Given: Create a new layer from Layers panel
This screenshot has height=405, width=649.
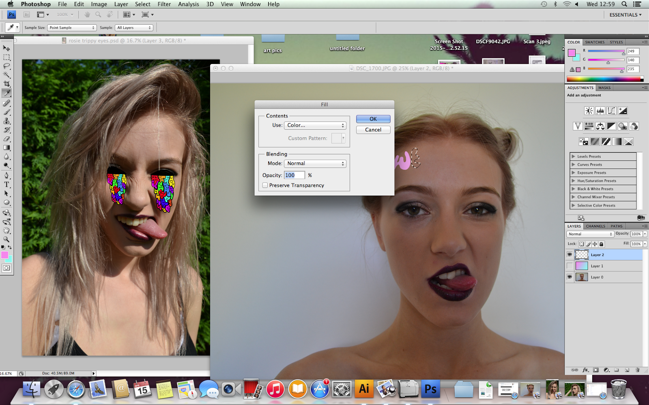Looking at the screenshot, I should click(627, 370).
